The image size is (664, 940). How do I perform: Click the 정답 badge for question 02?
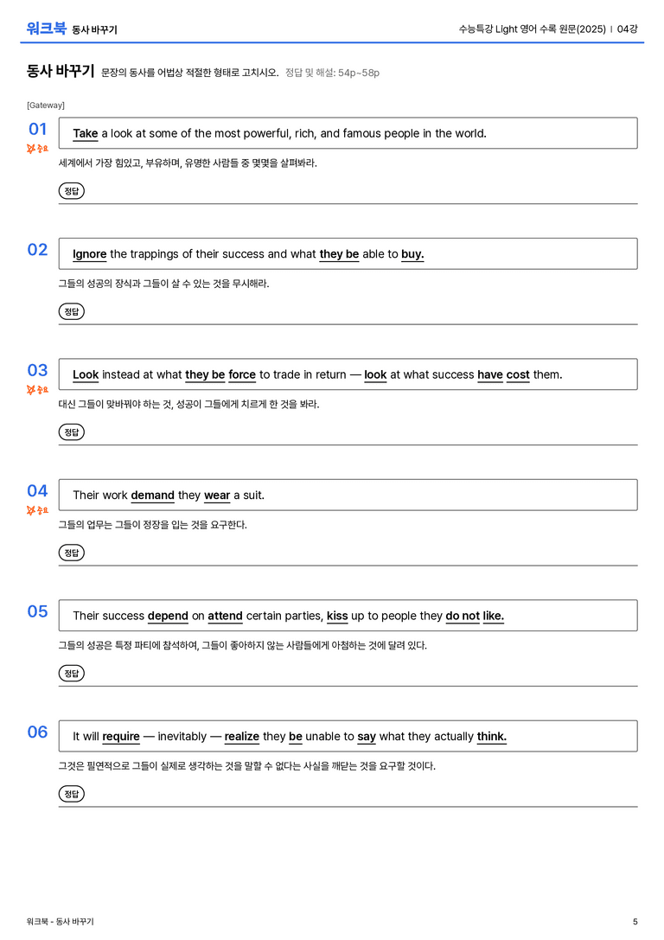(71, 311)
